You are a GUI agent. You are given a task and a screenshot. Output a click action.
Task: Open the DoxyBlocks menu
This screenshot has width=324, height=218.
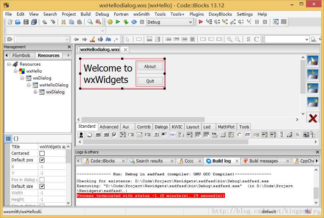pos(220,14)
